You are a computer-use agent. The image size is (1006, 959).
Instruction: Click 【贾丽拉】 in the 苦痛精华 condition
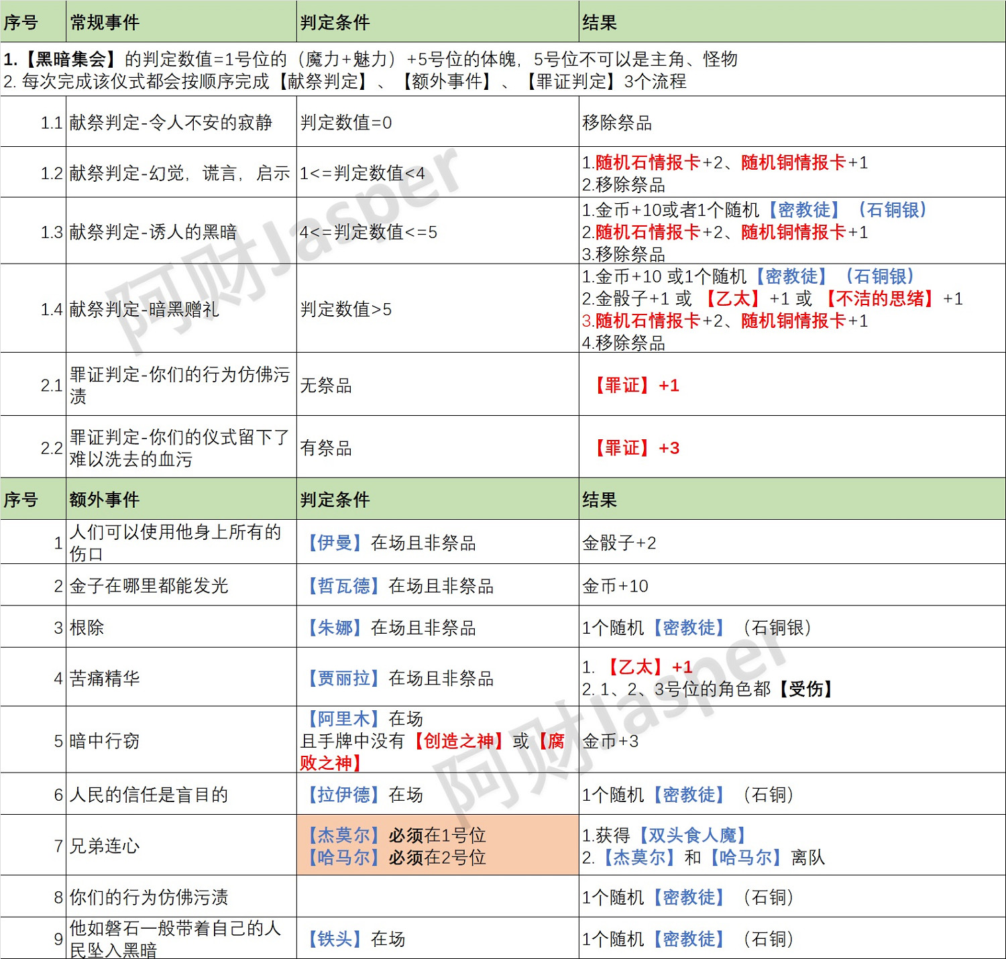click(343, 677)
